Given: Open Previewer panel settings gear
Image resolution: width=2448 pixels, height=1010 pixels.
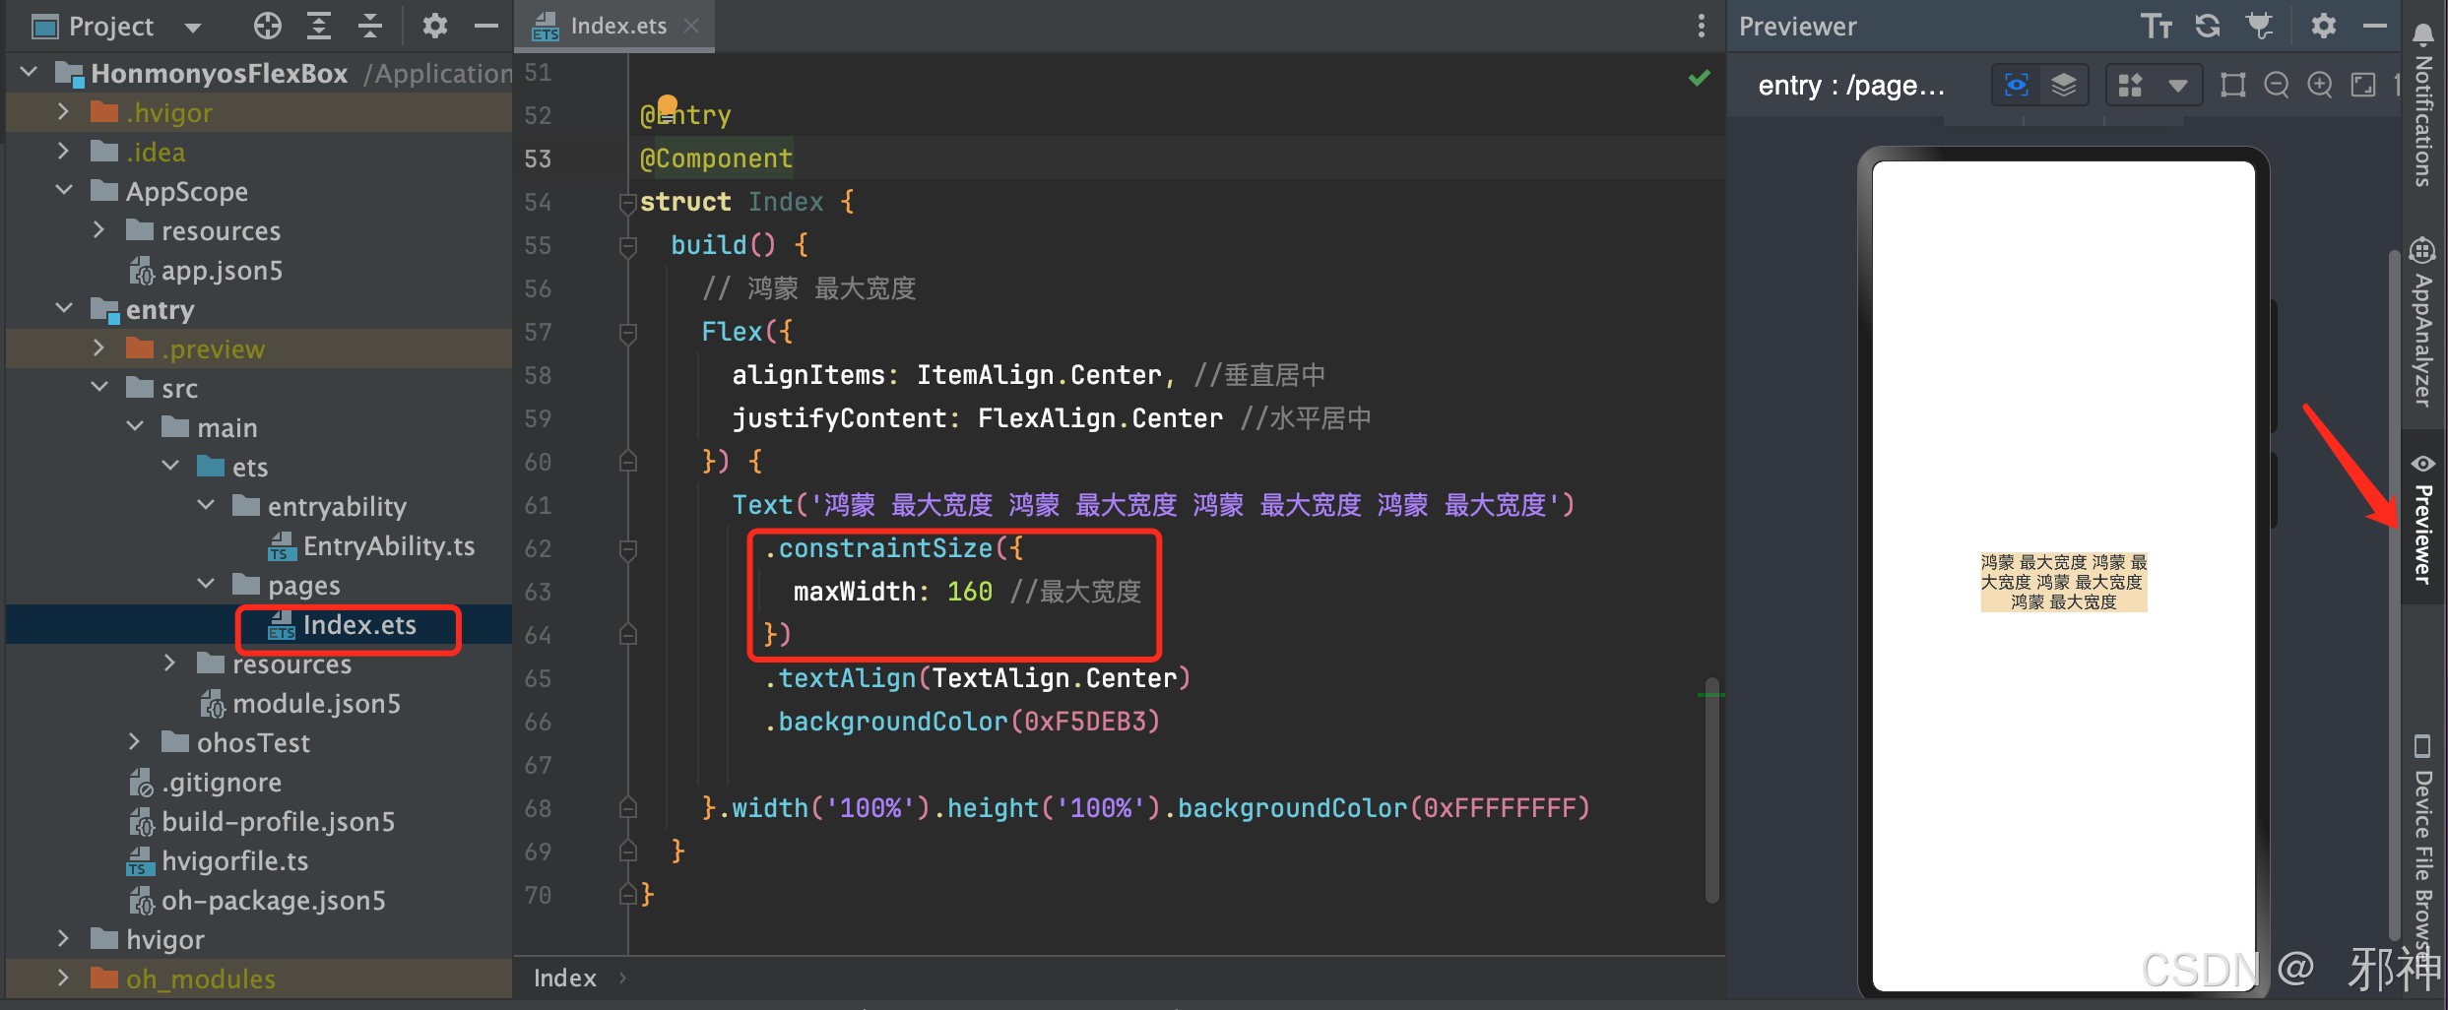Looking at the screenshot, I should coord(2323,27).
